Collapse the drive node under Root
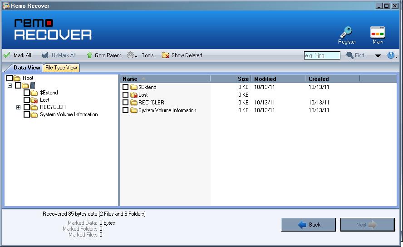Image resolution: width=403 pixels, height=247 pixels. tap(10, 85)
